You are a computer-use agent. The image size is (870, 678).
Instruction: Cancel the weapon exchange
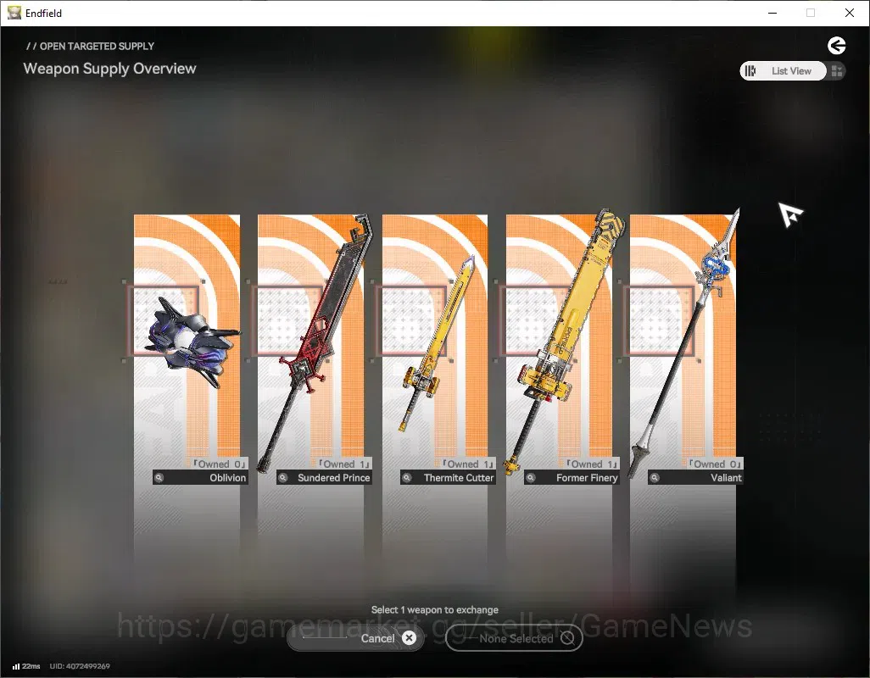coord(355,638)
